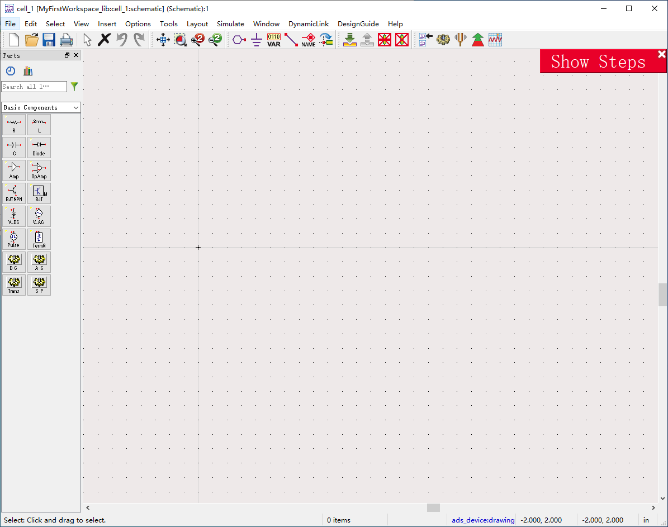Add the V_DC voltage source
This screenshot has width=668, height=527.
pos(14,216)
